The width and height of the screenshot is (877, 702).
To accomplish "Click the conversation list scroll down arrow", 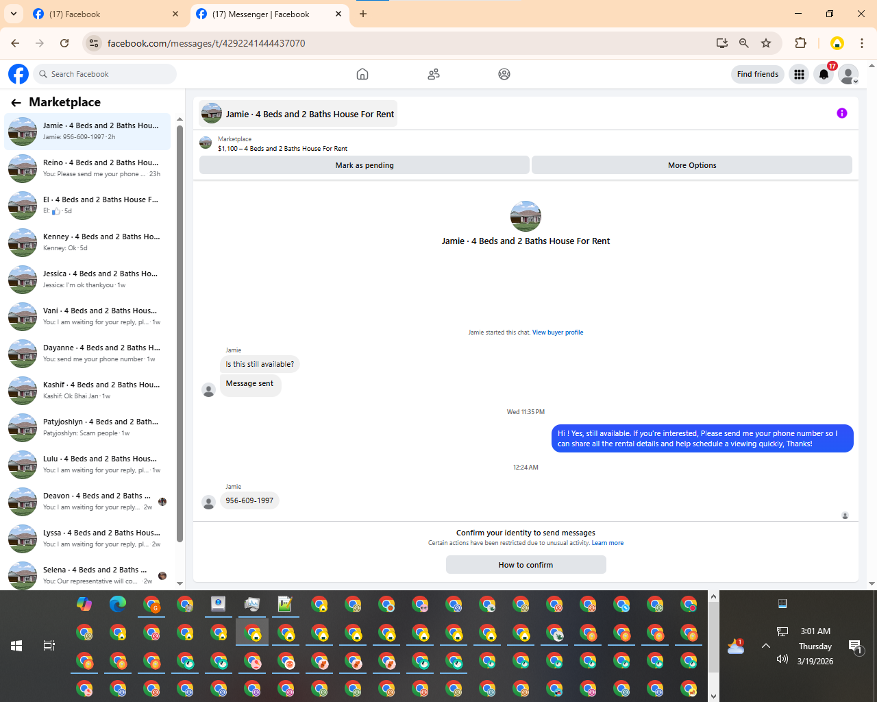I will coord(180,583).
